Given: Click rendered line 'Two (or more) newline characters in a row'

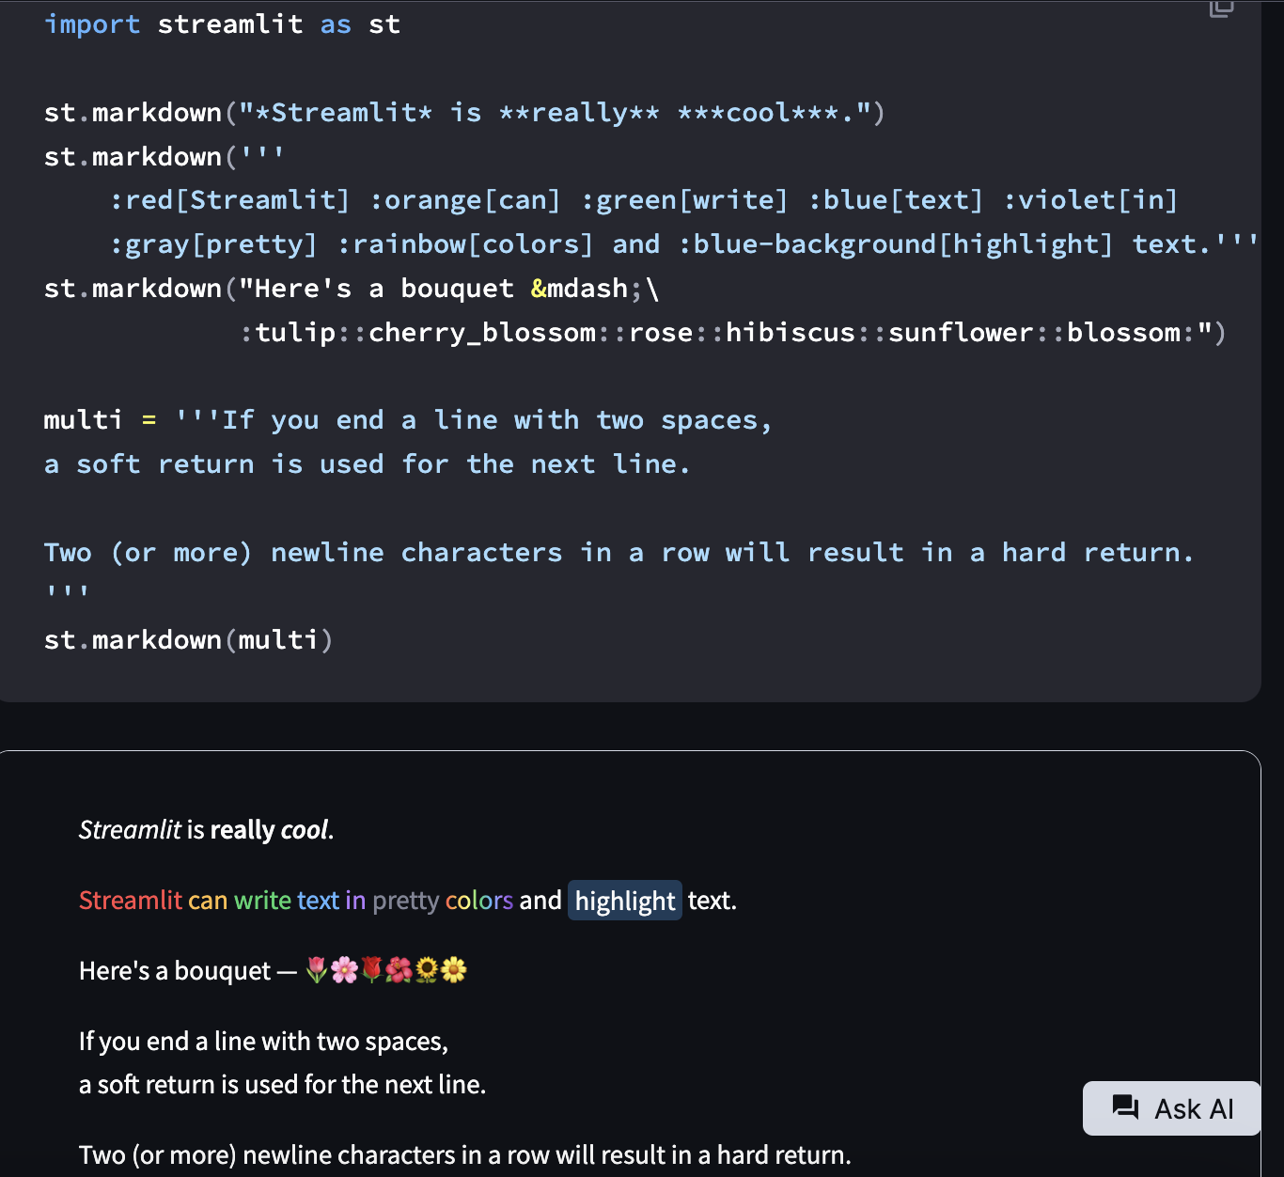Looking at the screenshot, I should [465, 1155].
